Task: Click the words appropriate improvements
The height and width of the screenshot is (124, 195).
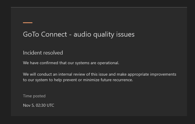Action: tap(152, 74)
